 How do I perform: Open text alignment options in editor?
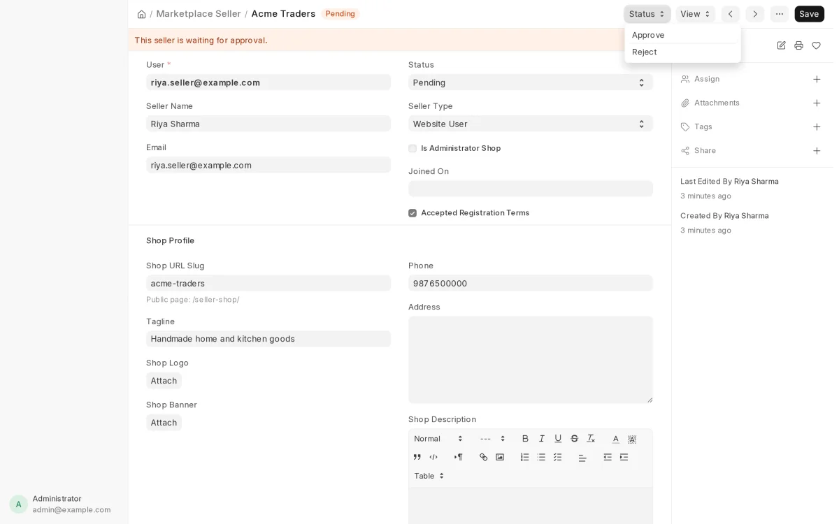(x=582, y=457)
